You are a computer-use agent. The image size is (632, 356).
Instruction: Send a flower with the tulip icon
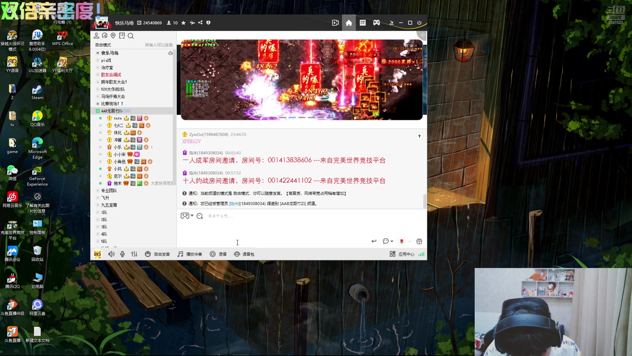(402, 241)
